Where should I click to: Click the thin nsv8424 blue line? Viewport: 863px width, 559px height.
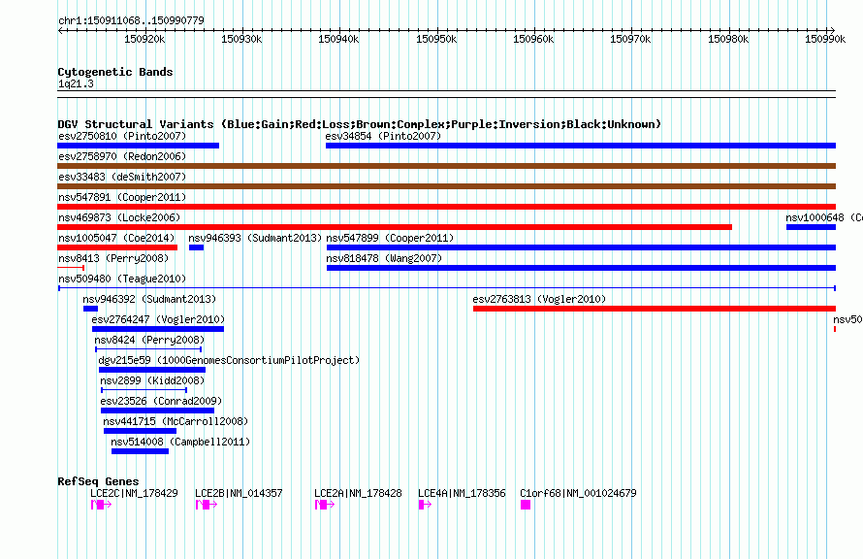tap(148, 349)
